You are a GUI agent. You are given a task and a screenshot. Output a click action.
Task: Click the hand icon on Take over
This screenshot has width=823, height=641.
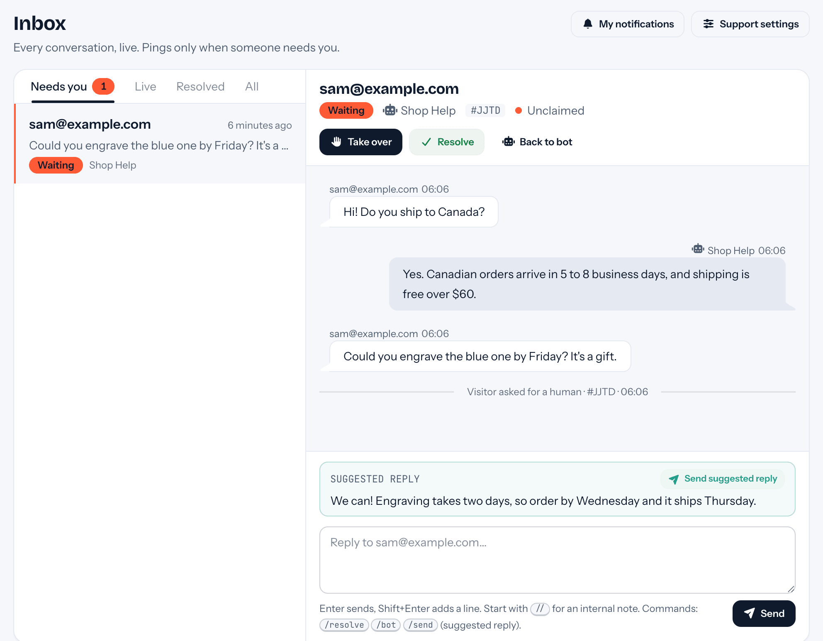tap(336, 142)
